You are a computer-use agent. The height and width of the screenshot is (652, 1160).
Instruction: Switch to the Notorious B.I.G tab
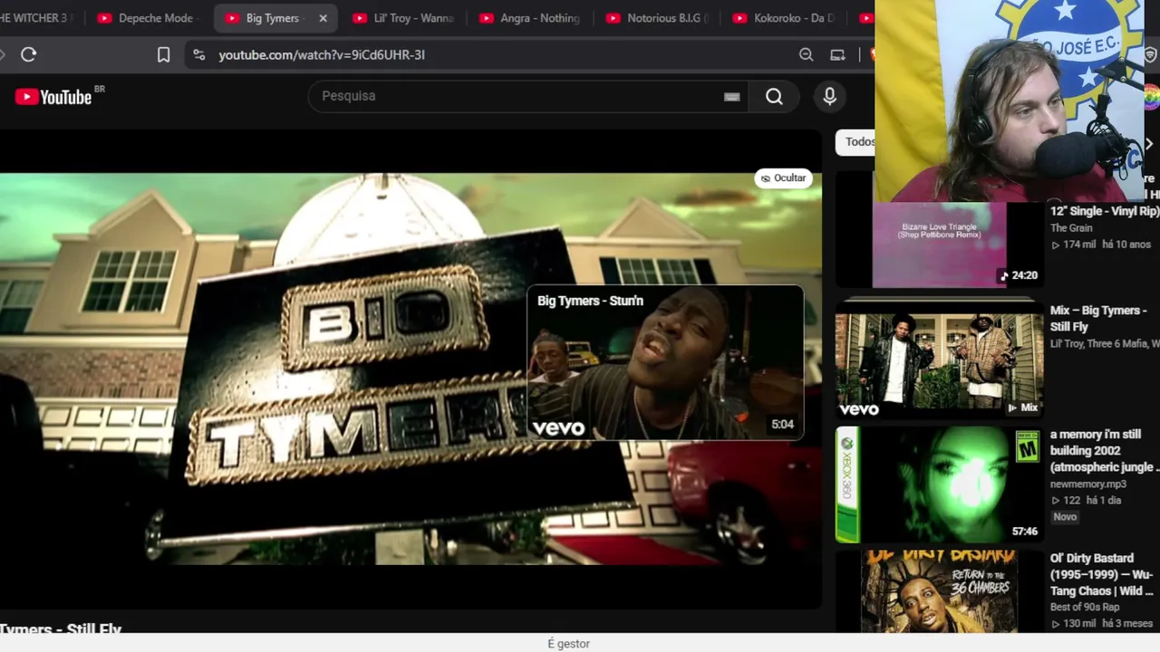tap(657, 18)
